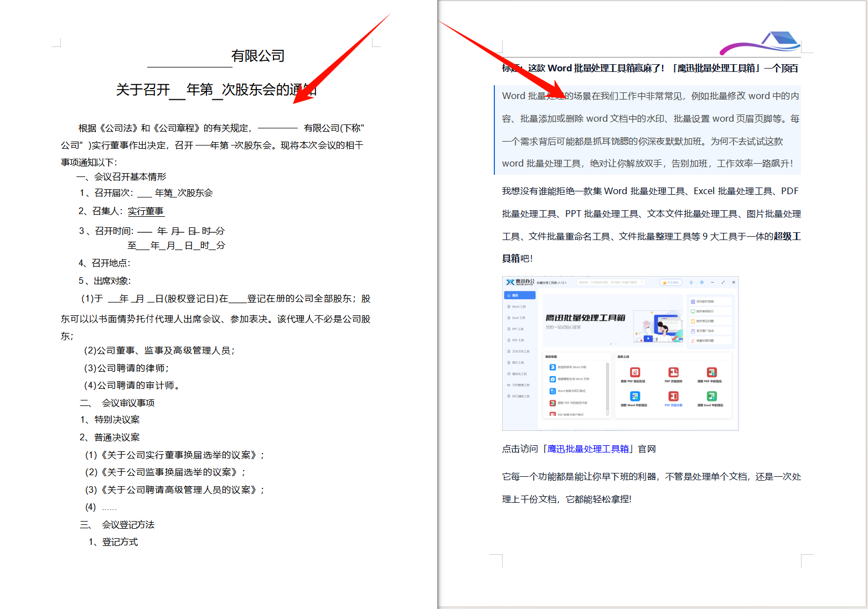Click PDF 工具 in the embedded screenshot sidebar
Viewport: 868px width, 609px height.
[x=515, y=340]
